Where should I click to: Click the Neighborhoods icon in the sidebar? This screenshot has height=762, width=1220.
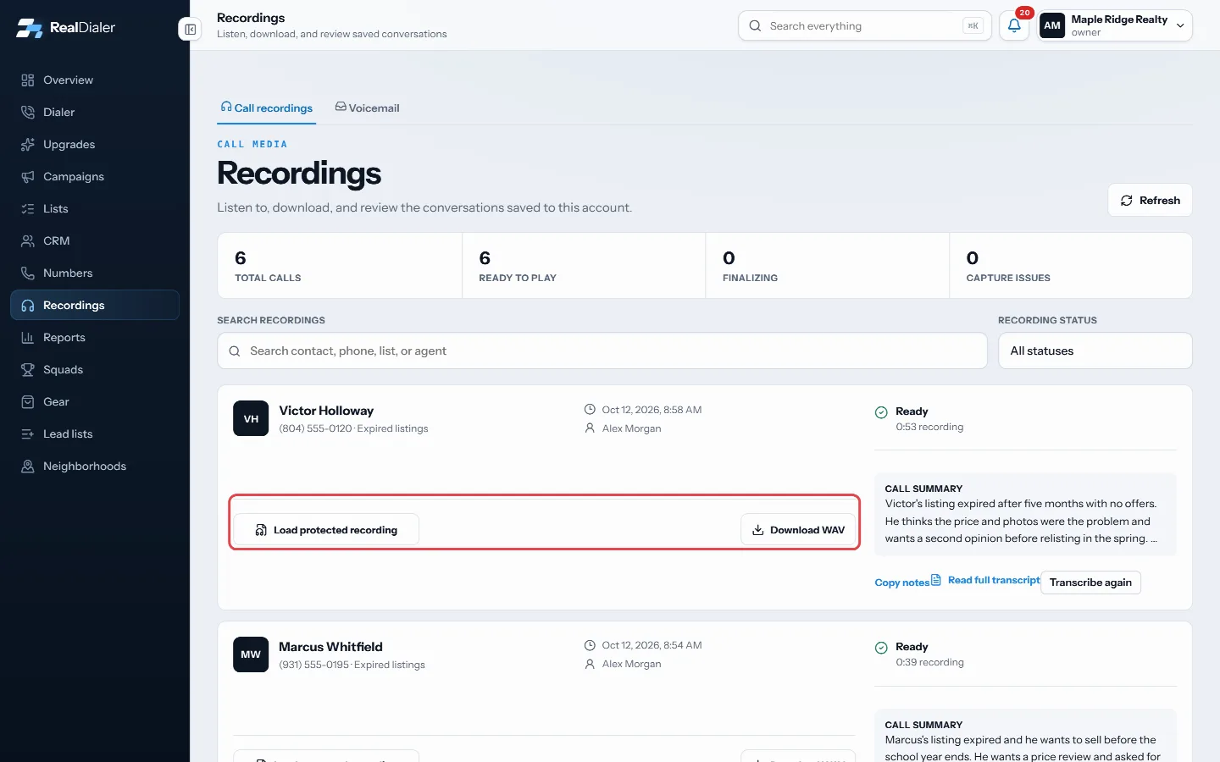pyautogui.click(x=28, y=467)
